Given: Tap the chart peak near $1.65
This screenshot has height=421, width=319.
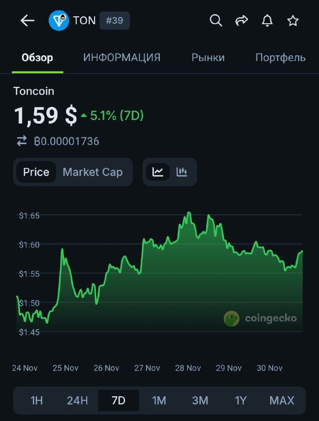Looking at the screenshot, I should pyautogui.click(x=189, y=213).
